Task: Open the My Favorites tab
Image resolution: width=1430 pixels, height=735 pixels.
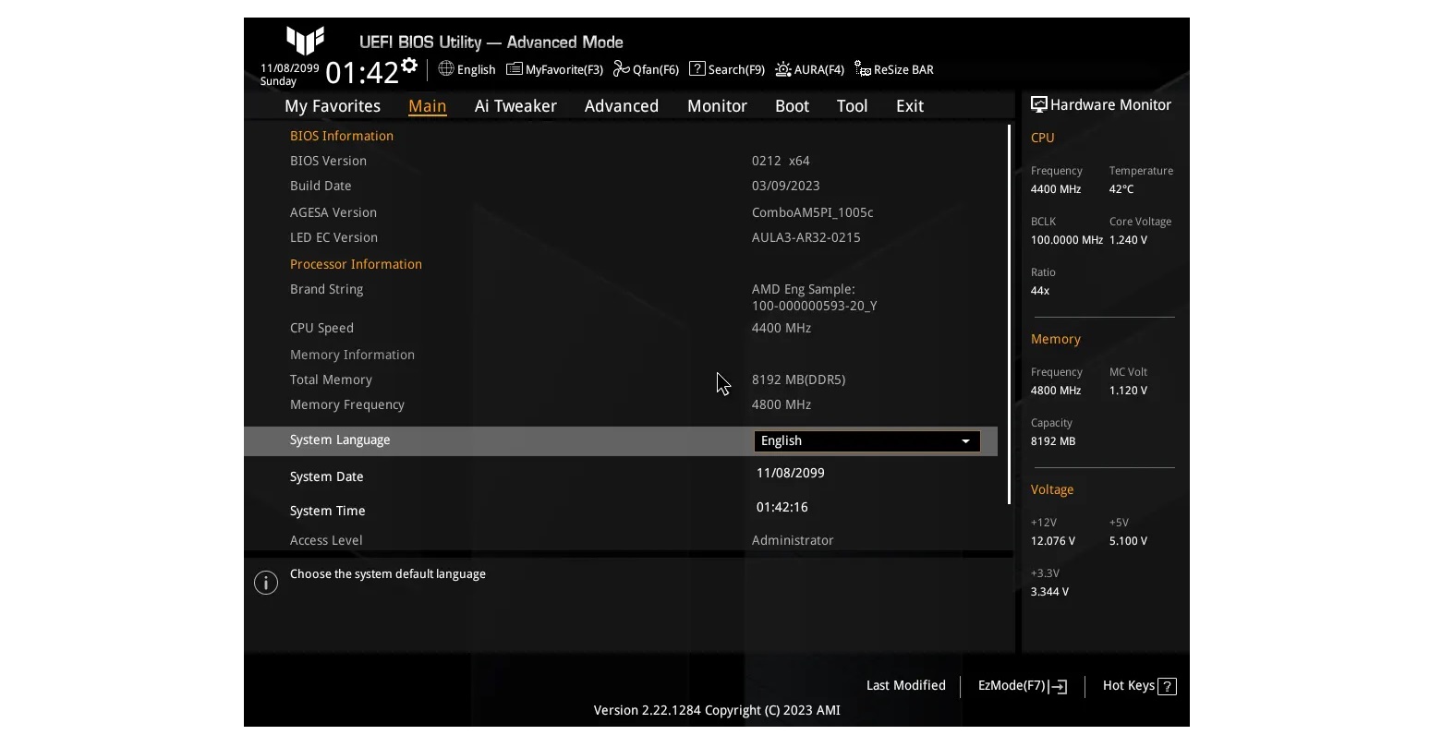Action: [333, 106]
